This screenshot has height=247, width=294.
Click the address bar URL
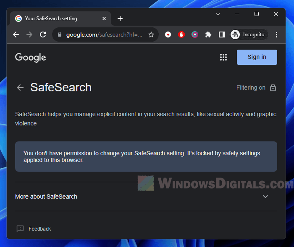click(104, 35)
